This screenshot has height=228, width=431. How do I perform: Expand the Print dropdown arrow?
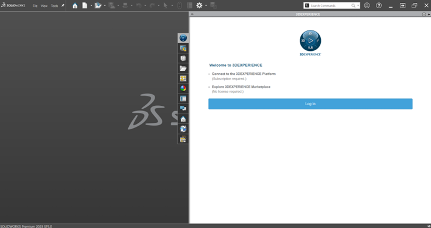click(x=132, y=5)
